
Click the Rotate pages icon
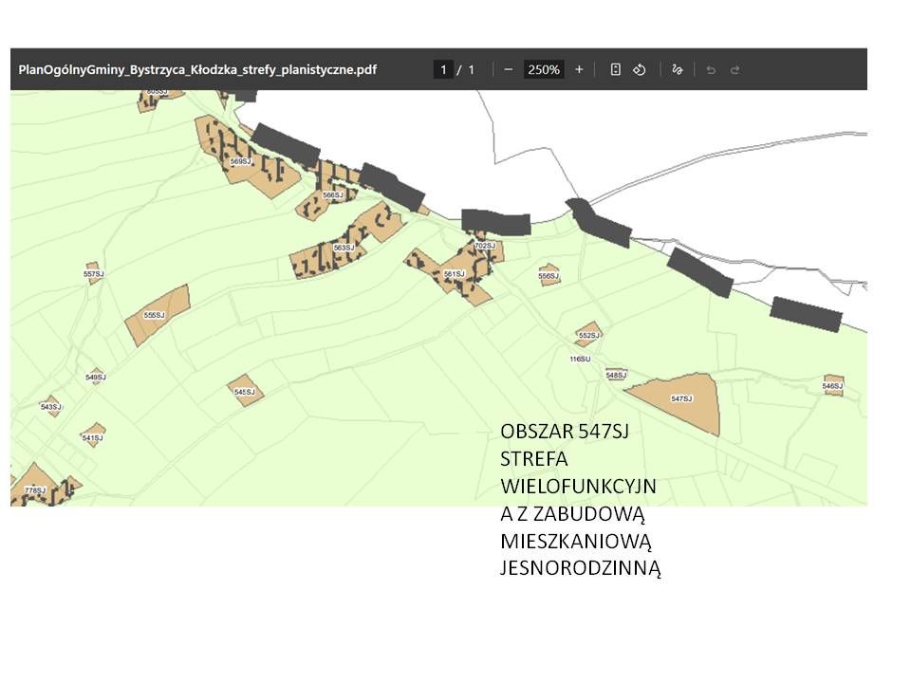point(639,69)
